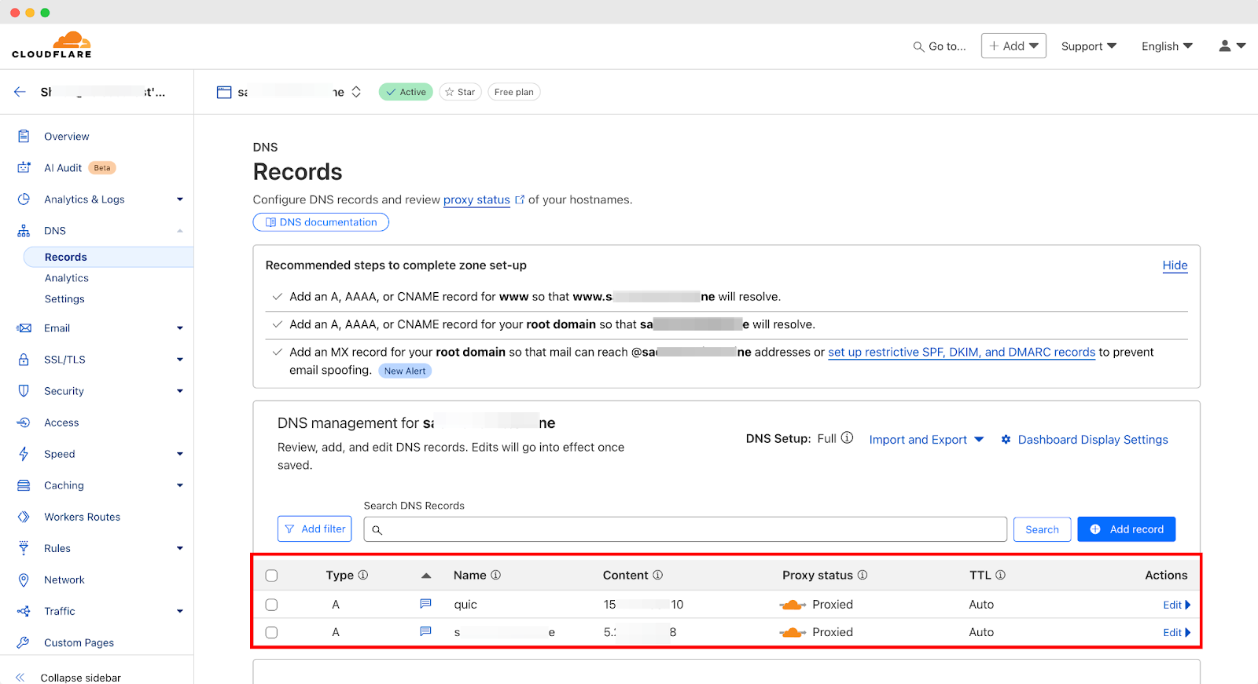Click the Type column info icon
The image size is (1258, 684).
tap(363, 575)
